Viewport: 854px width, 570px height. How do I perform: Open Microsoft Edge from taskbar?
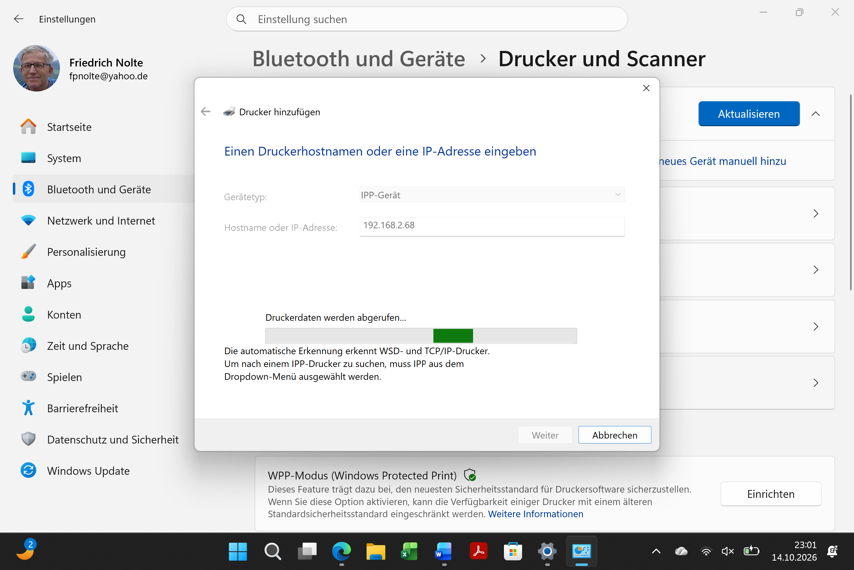coord(341,552)
